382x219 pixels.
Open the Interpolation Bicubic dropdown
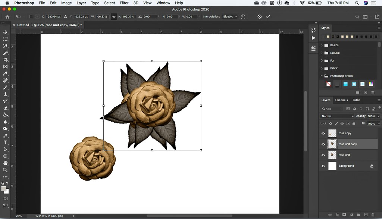[x=230, y=17]
